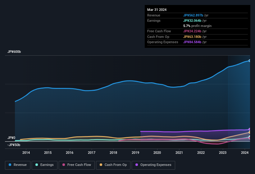Click the orange Cash From Op line endpoint marker
The height and width of the screenshot is (174, 255).
[x=249, y=132]
